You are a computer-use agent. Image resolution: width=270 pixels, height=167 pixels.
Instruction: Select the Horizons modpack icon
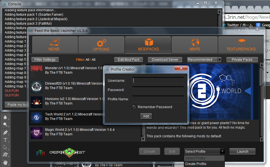point(36,102)
